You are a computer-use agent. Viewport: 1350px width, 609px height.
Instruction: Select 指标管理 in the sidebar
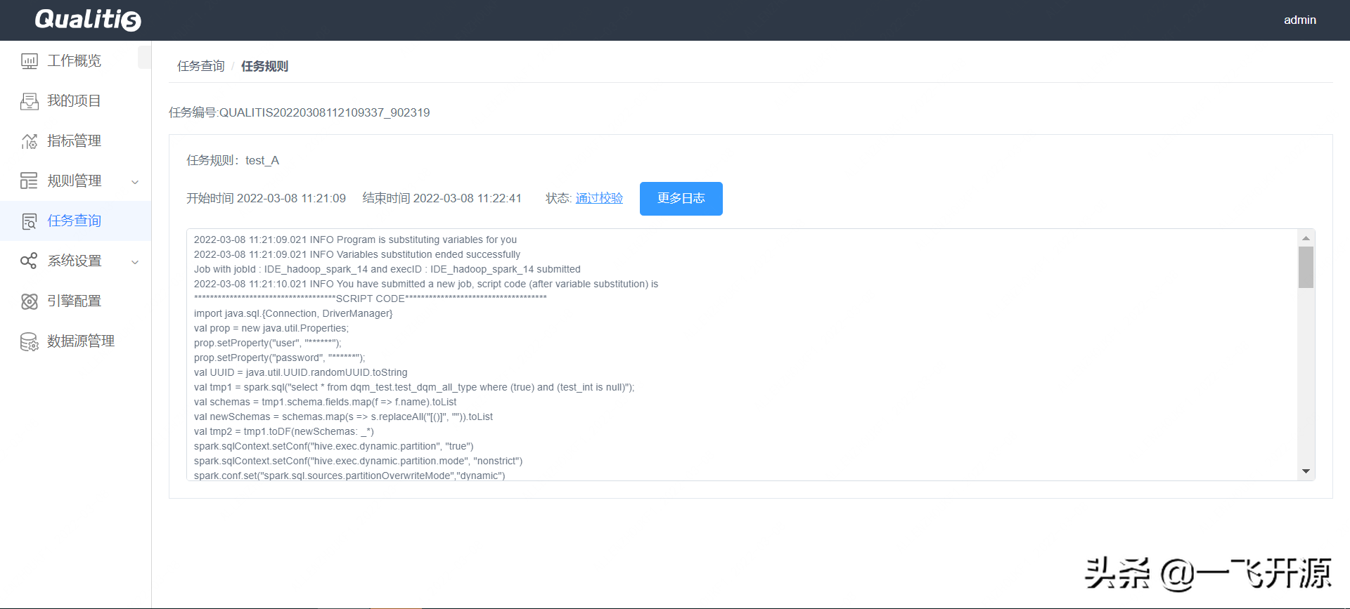click(75, 141)
